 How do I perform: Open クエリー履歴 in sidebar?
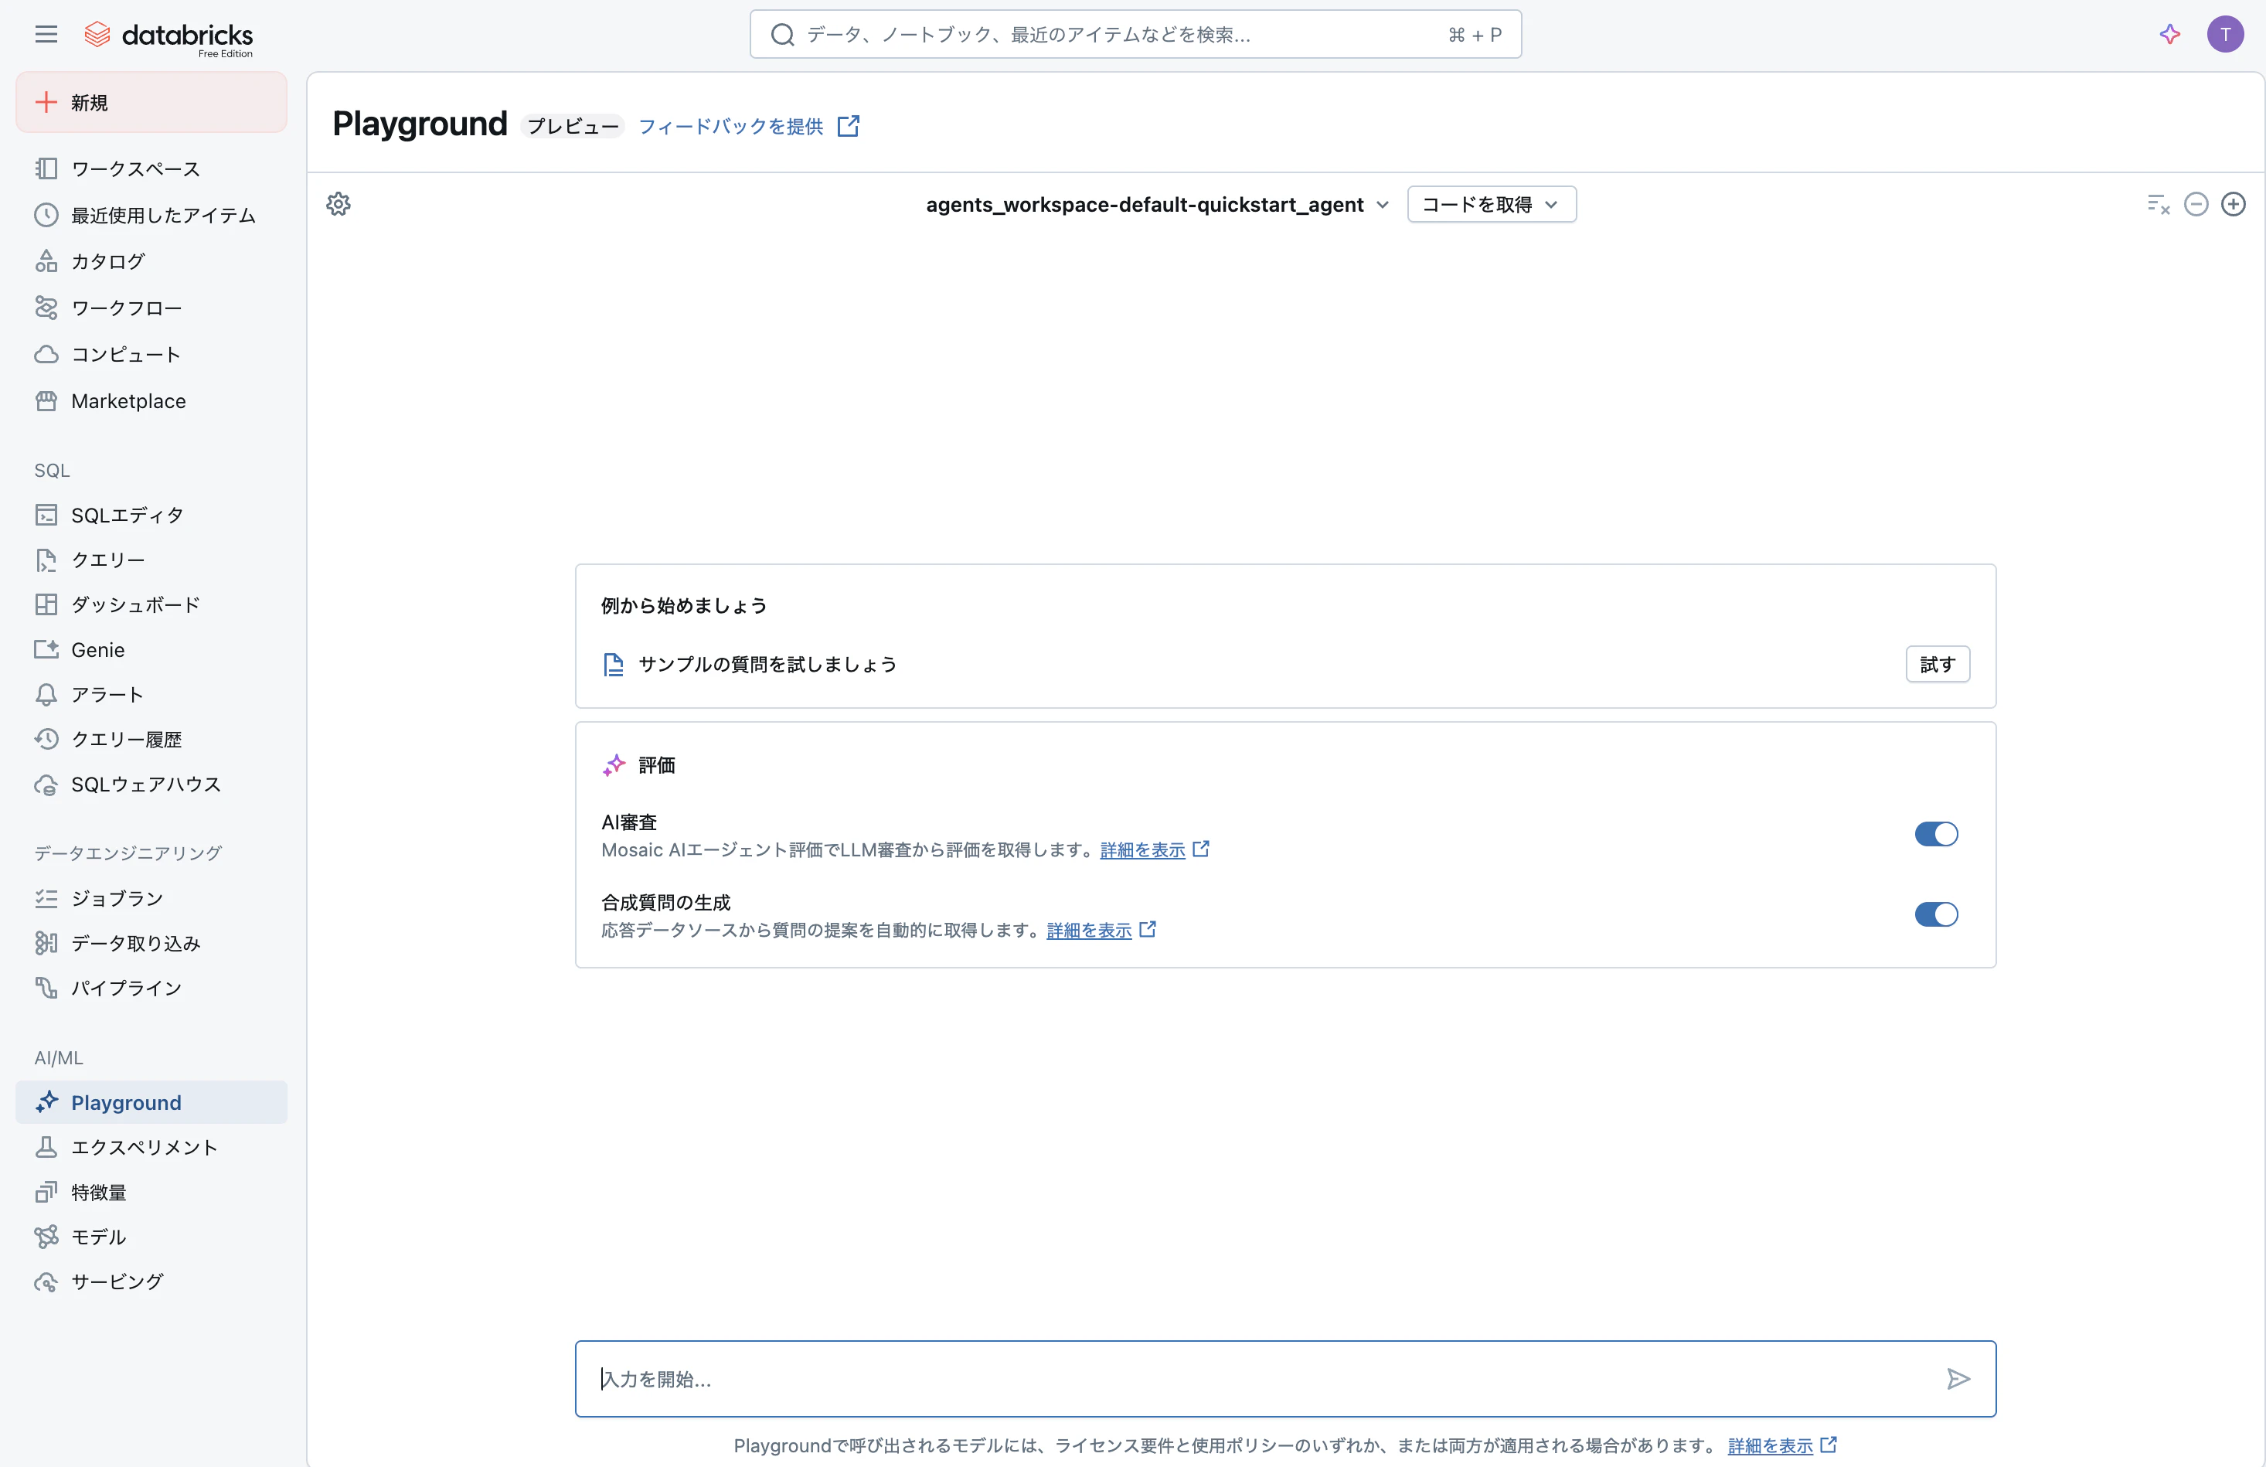click(x=151, y=740)
